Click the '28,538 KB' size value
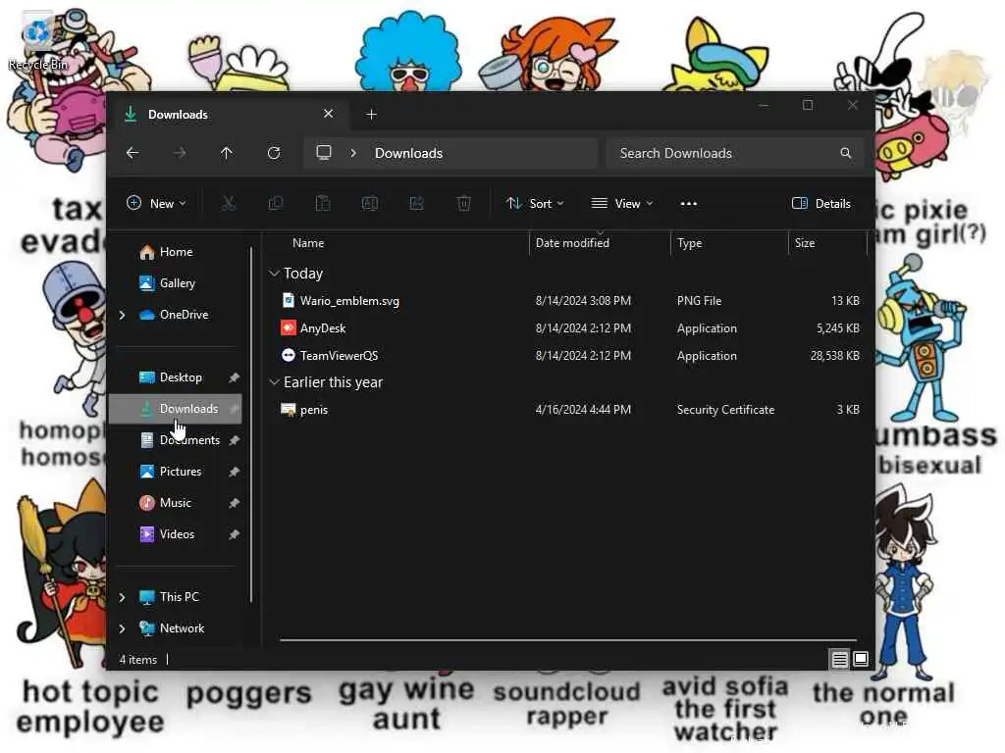The image size is (1005, 753). click(x=834, y=356)
